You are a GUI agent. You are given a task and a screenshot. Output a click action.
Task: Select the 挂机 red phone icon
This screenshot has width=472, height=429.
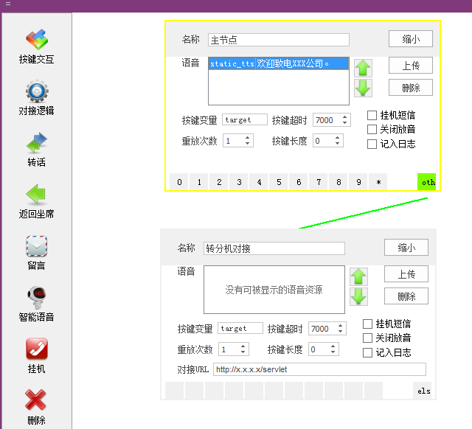pyautogui.click(x=37, y=349)
